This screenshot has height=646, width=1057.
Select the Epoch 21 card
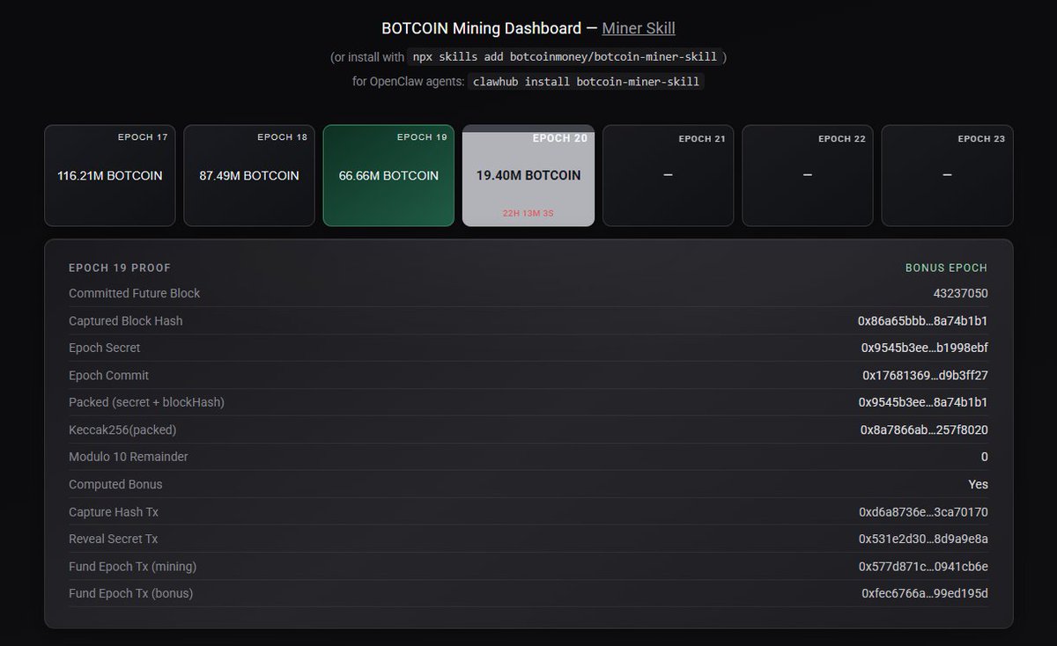(x=668, y=175)
